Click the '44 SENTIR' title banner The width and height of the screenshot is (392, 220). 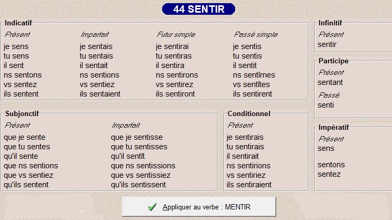(198, 9)
